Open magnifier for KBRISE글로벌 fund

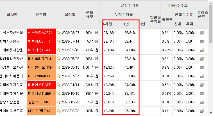[58, 111]
